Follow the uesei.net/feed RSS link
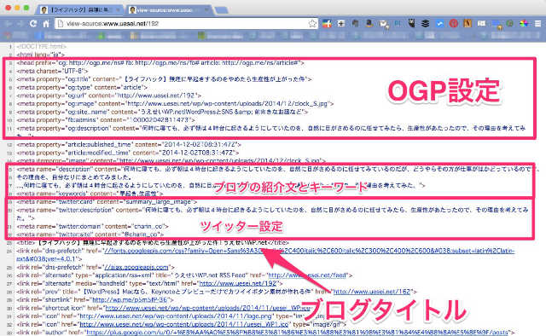This screenshot has height=336, width=546. [x=307, y=275]
